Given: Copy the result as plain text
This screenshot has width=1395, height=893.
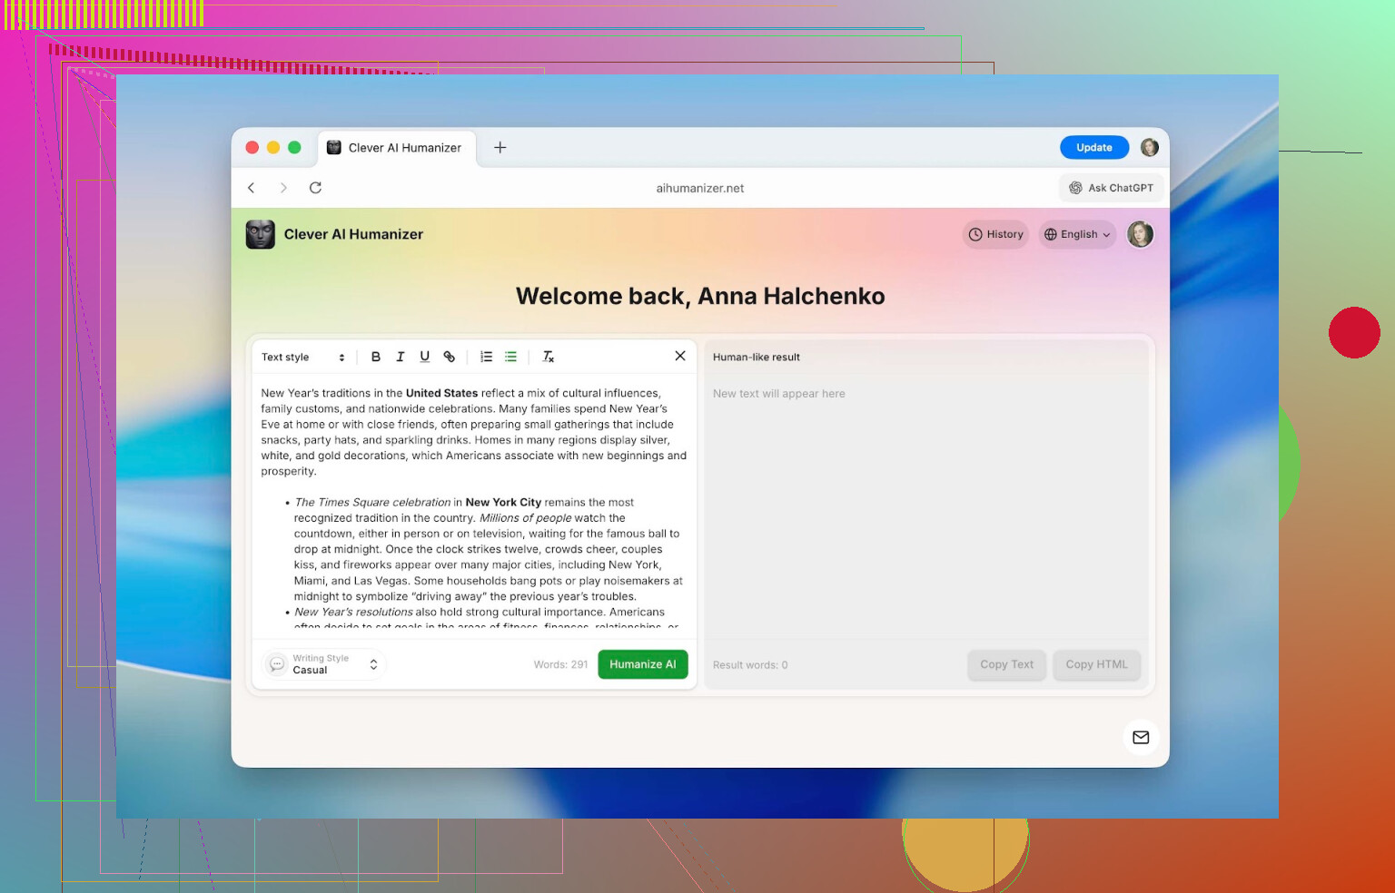Looking at the screenshot, I should pyautogui.click(x=1006, y=664).
